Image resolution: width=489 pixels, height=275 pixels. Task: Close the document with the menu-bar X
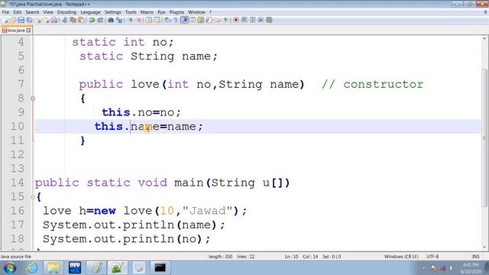[x=485, y=12]
